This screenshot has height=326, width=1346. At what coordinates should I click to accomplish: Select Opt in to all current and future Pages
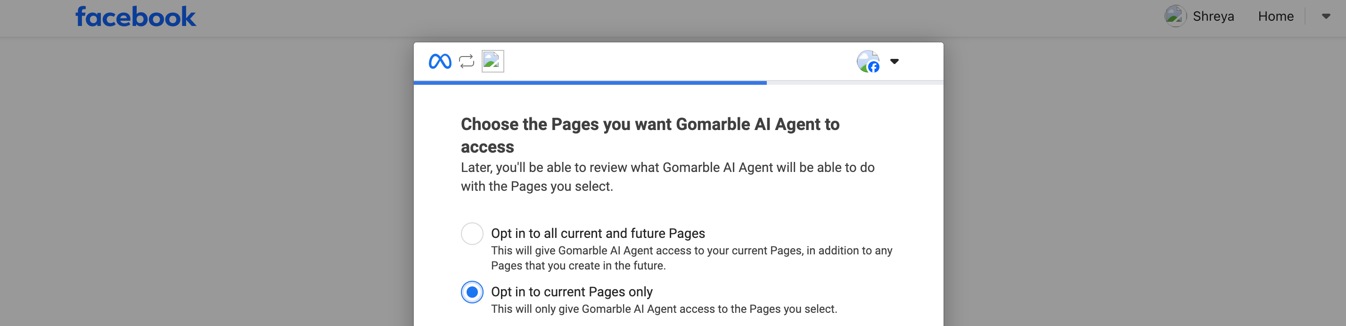tap(472, 234)
